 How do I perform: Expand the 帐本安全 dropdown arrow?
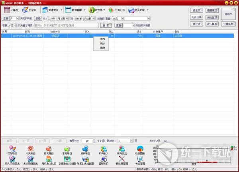(x=61, y=10)
